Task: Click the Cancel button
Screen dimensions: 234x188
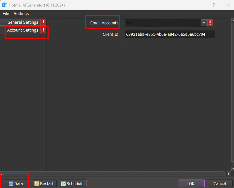Action: point(220,183)
